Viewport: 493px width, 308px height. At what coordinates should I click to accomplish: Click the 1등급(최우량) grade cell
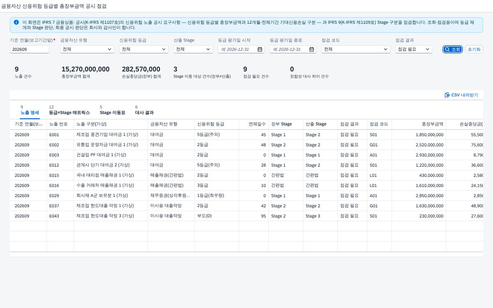[x=217, y=196]
